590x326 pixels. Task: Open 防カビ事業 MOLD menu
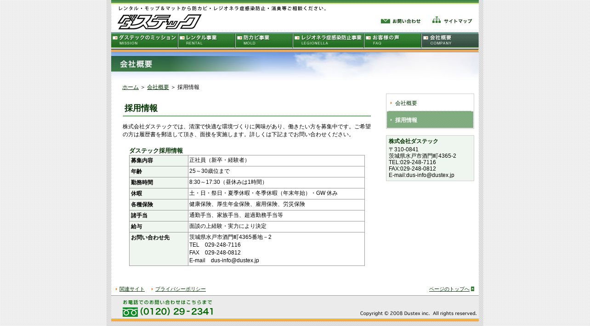pyautogui.click(x=264, y=40)
